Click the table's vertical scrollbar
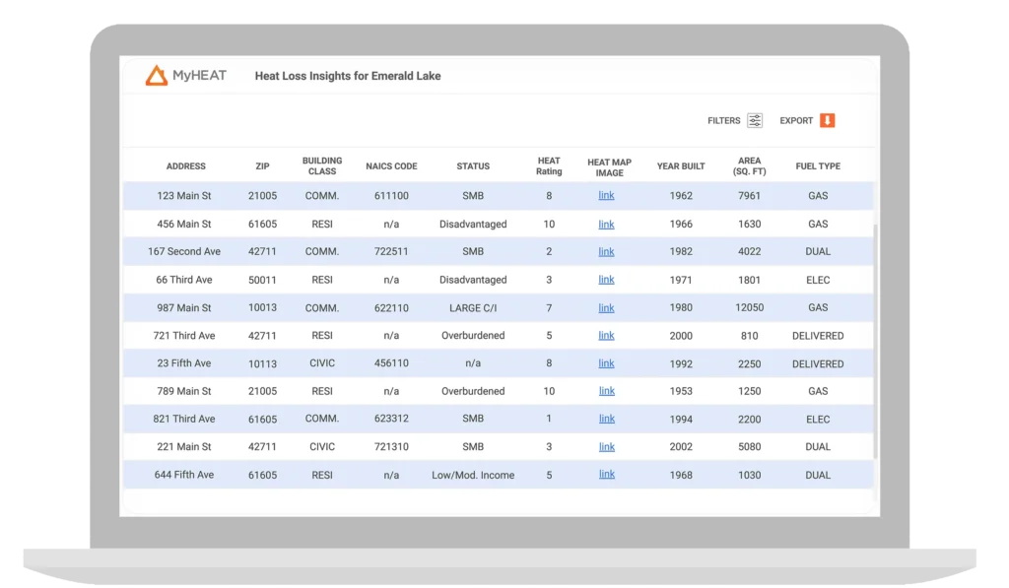The height and width of the screenshot is (588, 1009). 875,335
